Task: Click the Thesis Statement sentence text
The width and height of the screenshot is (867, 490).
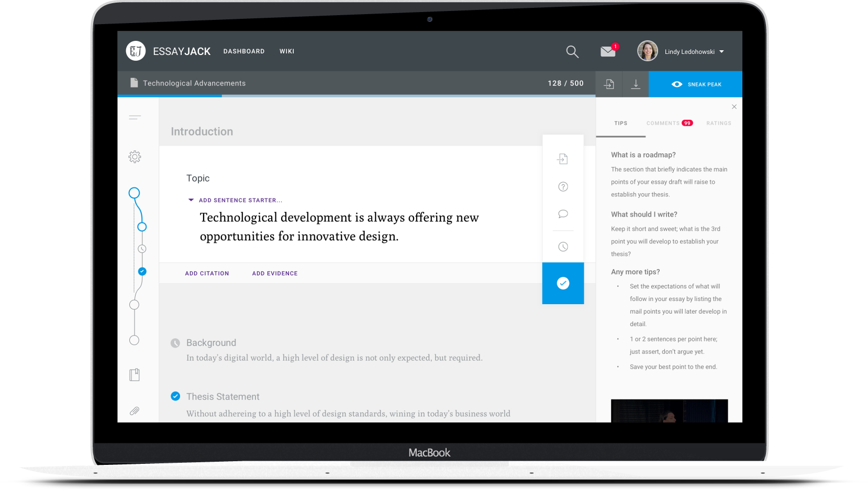Action: pyautogui.click(x=348, y=414)
